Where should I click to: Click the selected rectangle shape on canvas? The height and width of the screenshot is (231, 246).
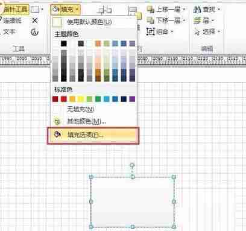[133, 201]
